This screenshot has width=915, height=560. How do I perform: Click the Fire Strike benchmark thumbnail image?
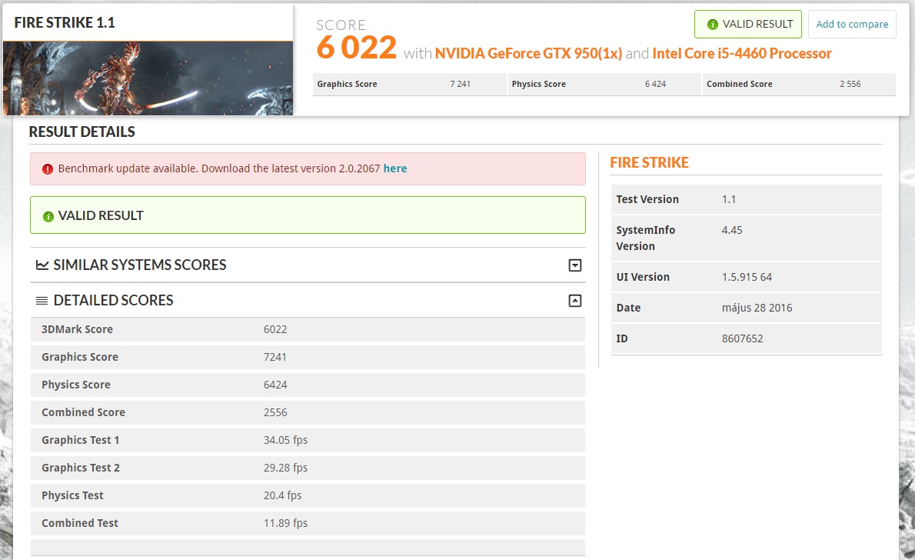coord(148,78)
